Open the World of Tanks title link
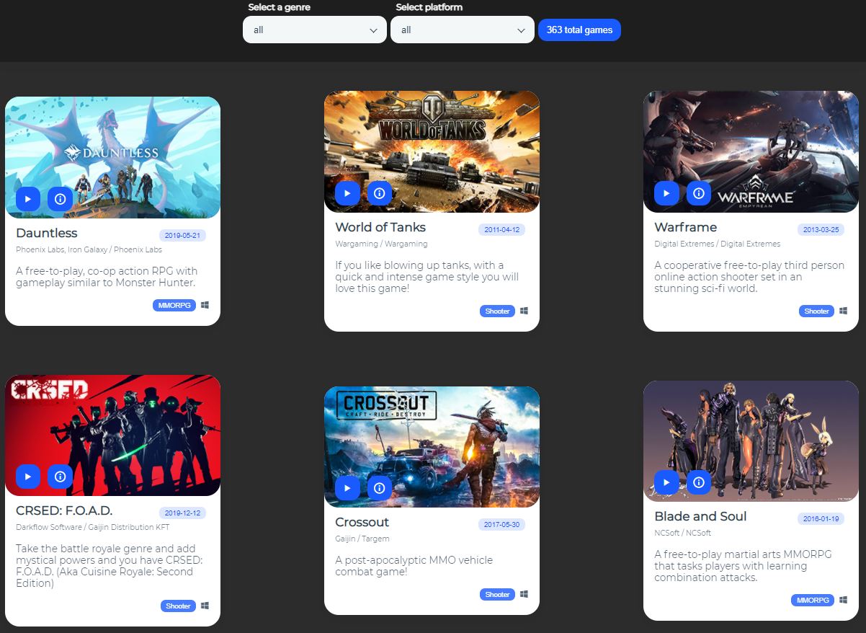The height and width of the screenshot is (633, 866). click(380, 227)
